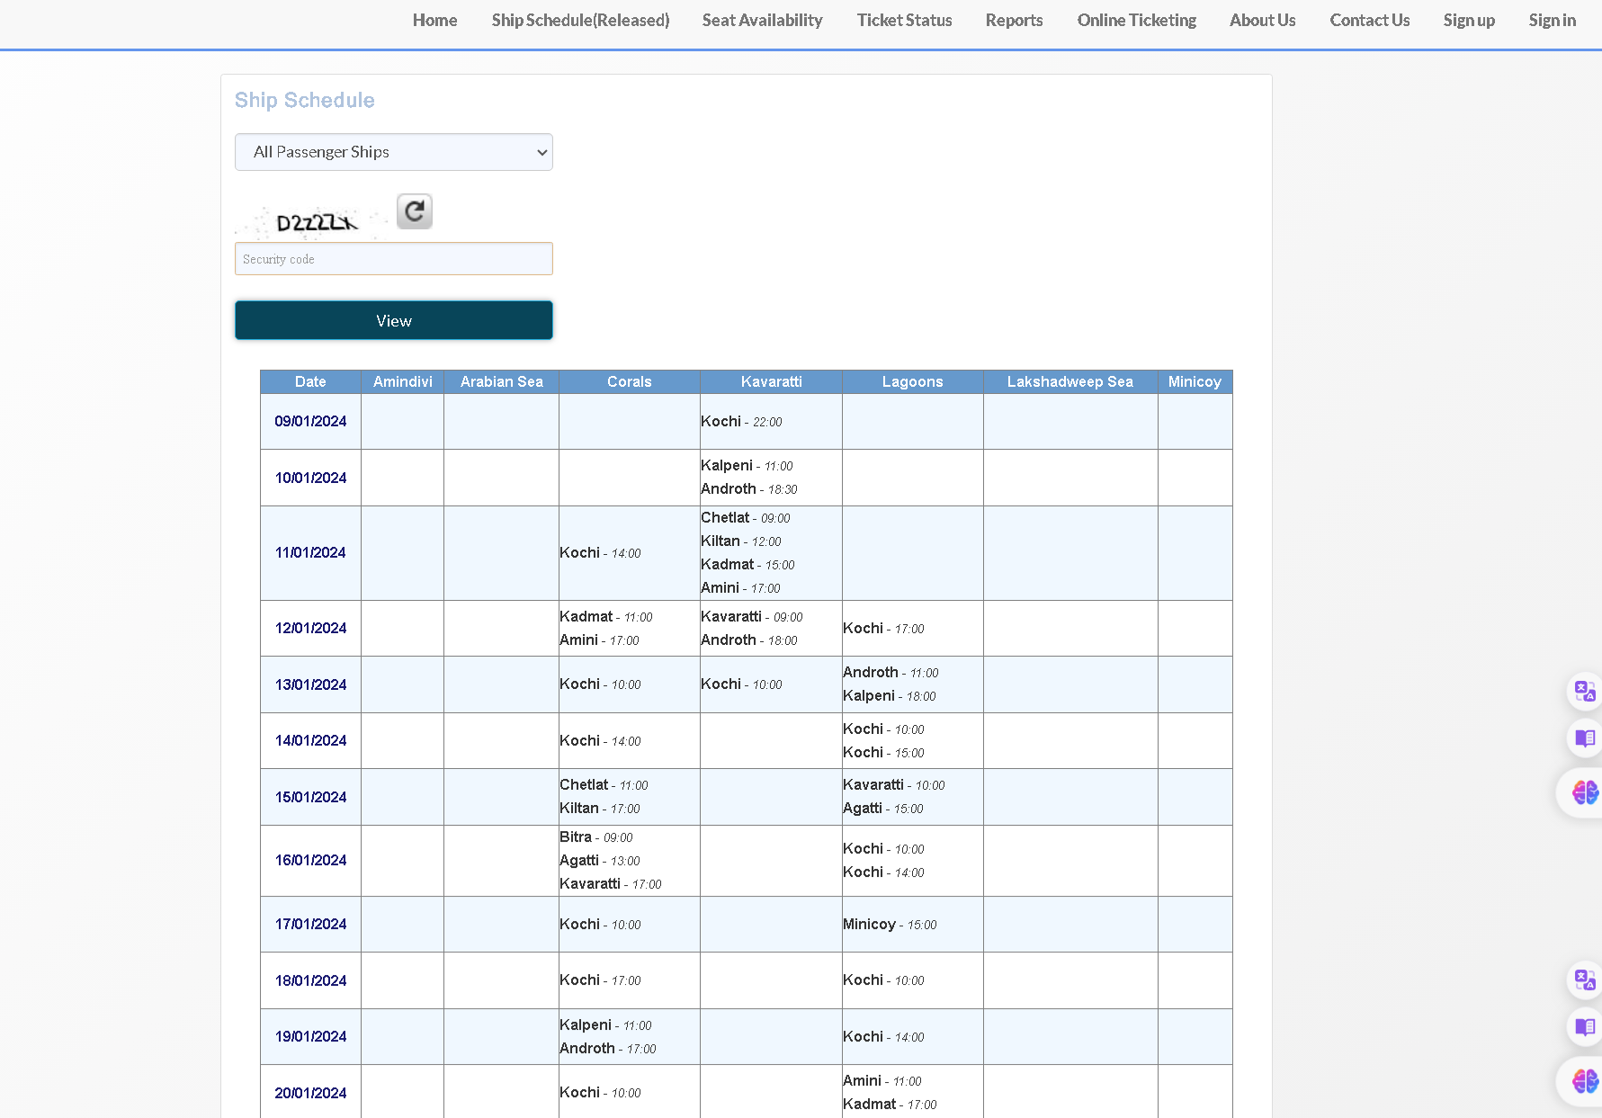Click the Kiltan - 12:00 entry
Viewport: 1602px width, 1118px height.
coord(740,541)
